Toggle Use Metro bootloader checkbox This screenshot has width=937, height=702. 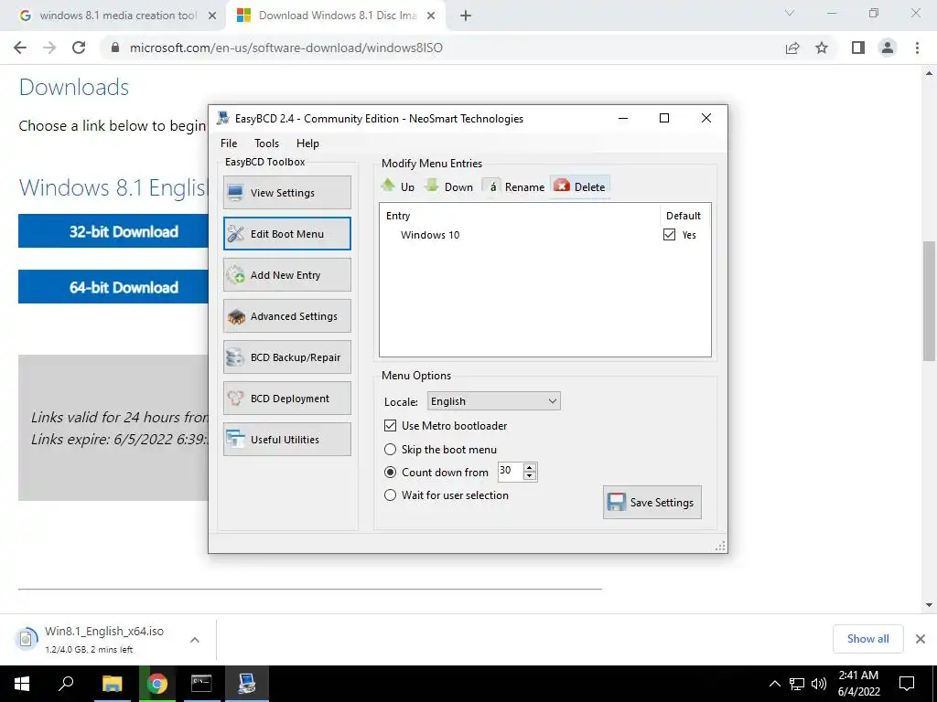point(390,426)
